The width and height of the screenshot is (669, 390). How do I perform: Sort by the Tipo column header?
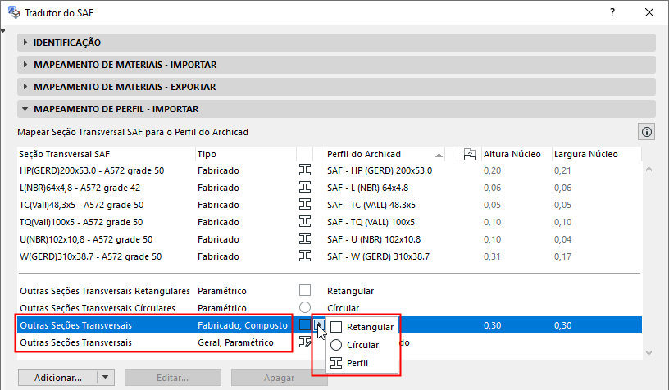tap(246, 154)
